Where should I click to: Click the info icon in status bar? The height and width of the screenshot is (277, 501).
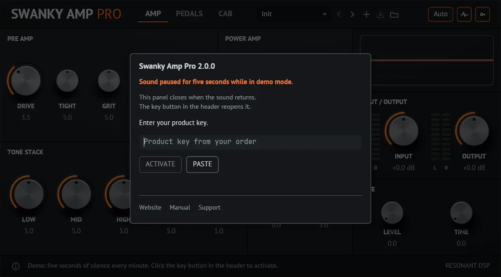point(16,266)
